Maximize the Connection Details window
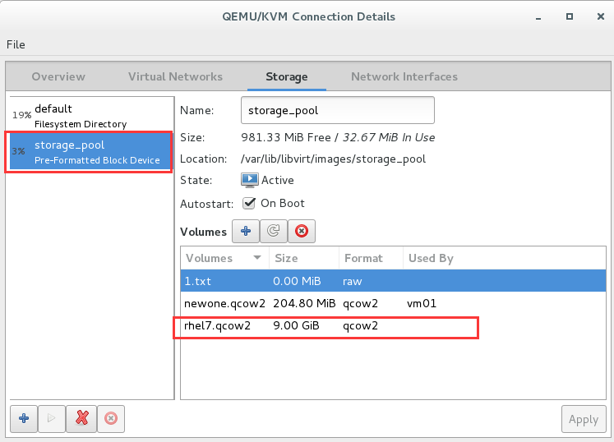Screen dimensions: 614x442 click(x=570, y=16)
